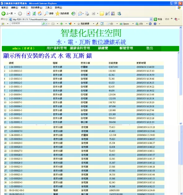Click the mail (0) envelope toolbar icon
The image size is (183, 195).
[110, 24]
